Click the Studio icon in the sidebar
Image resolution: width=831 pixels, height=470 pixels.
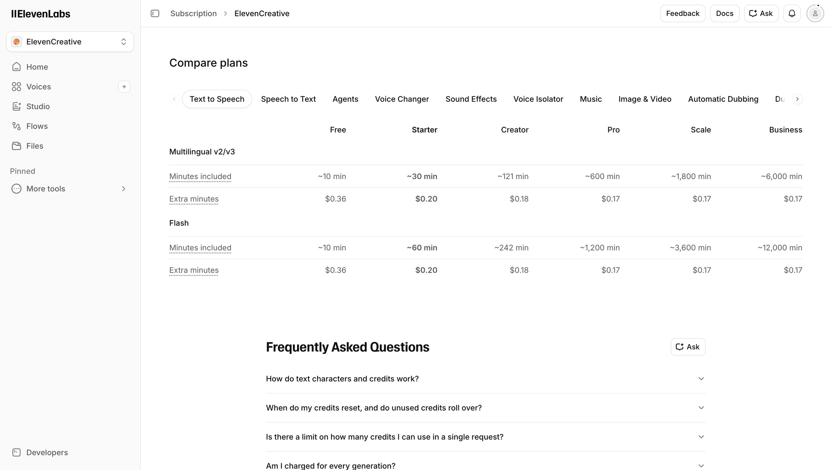coord(16,106)
